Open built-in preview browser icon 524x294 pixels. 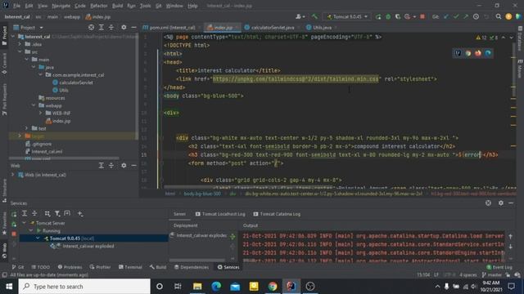tap(458, 53)
